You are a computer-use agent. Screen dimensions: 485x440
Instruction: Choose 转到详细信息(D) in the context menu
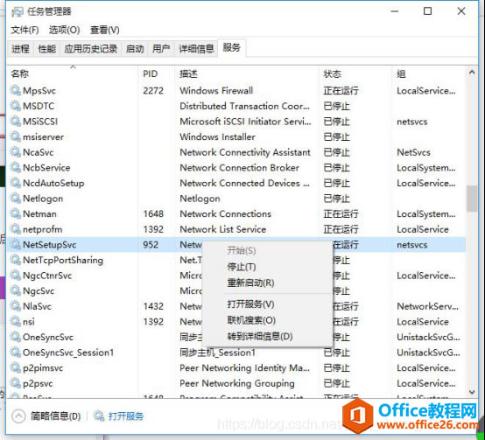pyautogui.click(x=260, y=337)
